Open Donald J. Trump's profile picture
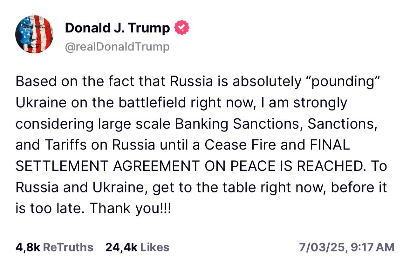 (34, 34)
